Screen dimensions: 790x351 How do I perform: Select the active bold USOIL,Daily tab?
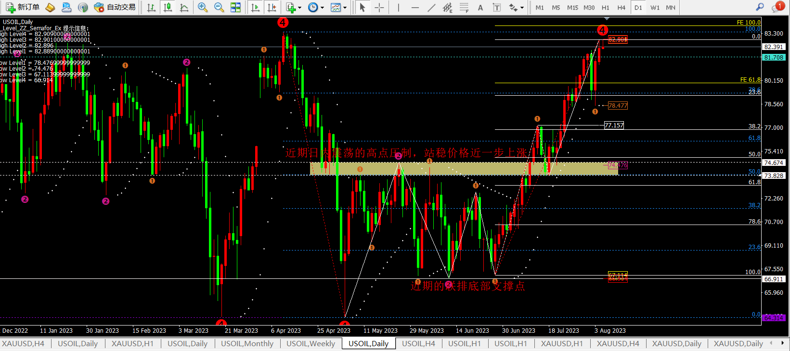pos(369,343)
